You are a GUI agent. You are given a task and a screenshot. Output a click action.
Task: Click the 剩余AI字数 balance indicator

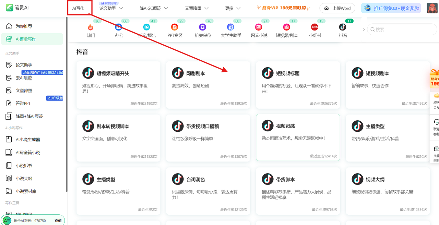tap(29, 221)
